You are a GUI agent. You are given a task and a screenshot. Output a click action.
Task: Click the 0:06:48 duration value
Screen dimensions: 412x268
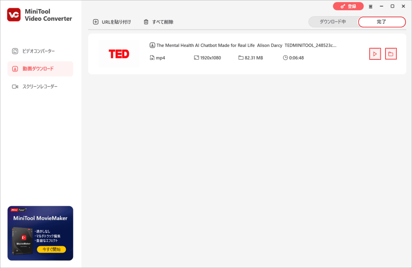(296, 58)
